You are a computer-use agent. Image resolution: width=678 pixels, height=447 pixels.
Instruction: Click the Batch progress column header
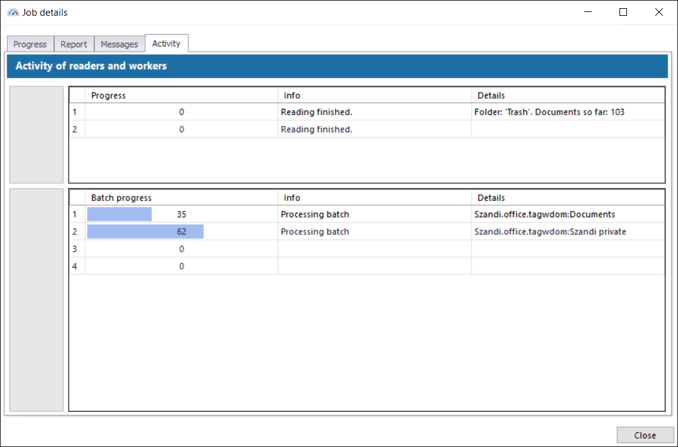pyautogui.click(x=181, y=198)
